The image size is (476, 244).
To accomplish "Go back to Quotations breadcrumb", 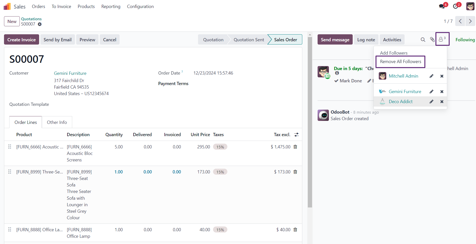I will tap(31, 19).
